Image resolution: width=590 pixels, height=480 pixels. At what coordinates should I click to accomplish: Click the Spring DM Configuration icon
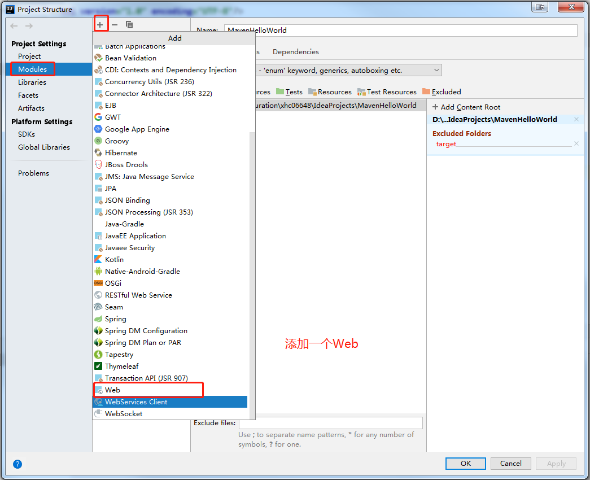[98, 330]
